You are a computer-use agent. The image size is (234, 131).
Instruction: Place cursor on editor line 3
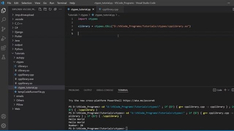134,26
